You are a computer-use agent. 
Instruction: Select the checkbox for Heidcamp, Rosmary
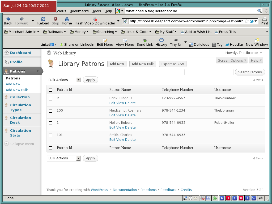[51, 111]
